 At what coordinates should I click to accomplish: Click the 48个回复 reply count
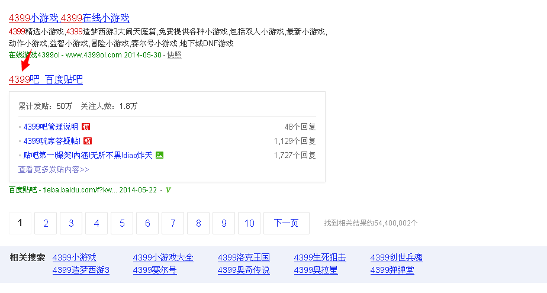(x=300, y=127)
